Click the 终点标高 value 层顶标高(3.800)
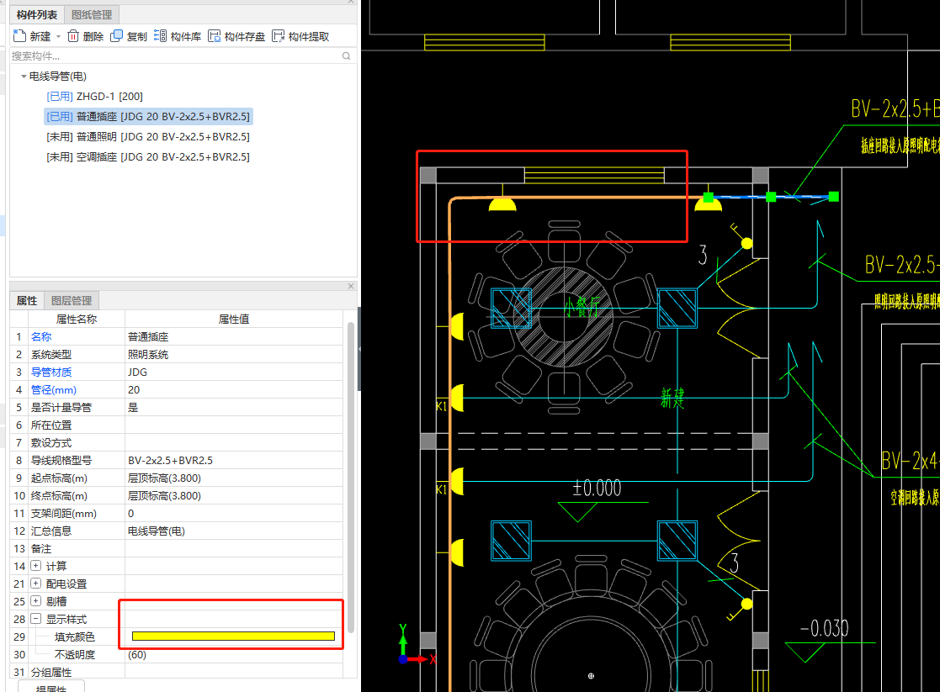The height and width of the screenshot is (692, 940). click(x=234, y=495)
